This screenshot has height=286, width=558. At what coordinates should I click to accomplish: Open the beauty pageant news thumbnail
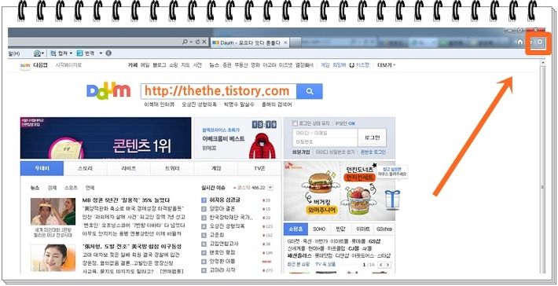[x=53, y=211]
